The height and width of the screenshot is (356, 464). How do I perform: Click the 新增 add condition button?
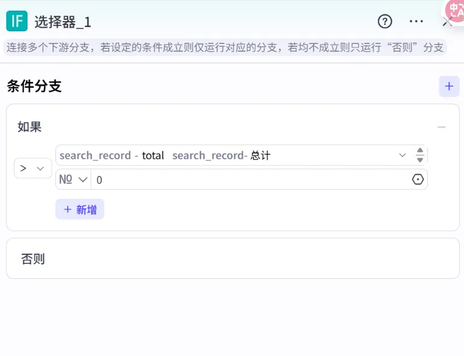[x=80, y=210]
